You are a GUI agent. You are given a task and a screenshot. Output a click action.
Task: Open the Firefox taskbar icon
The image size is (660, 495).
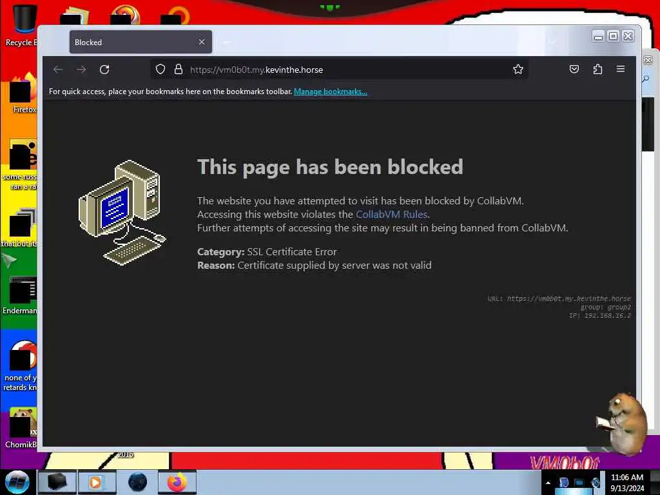click(x=177, y=482)
